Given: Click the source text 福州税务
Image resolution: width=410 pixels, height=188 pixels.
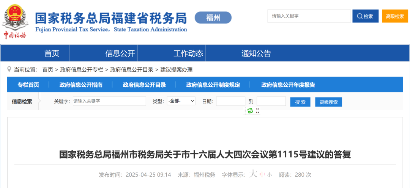Looking at the screenshot, I should [205, 175].
